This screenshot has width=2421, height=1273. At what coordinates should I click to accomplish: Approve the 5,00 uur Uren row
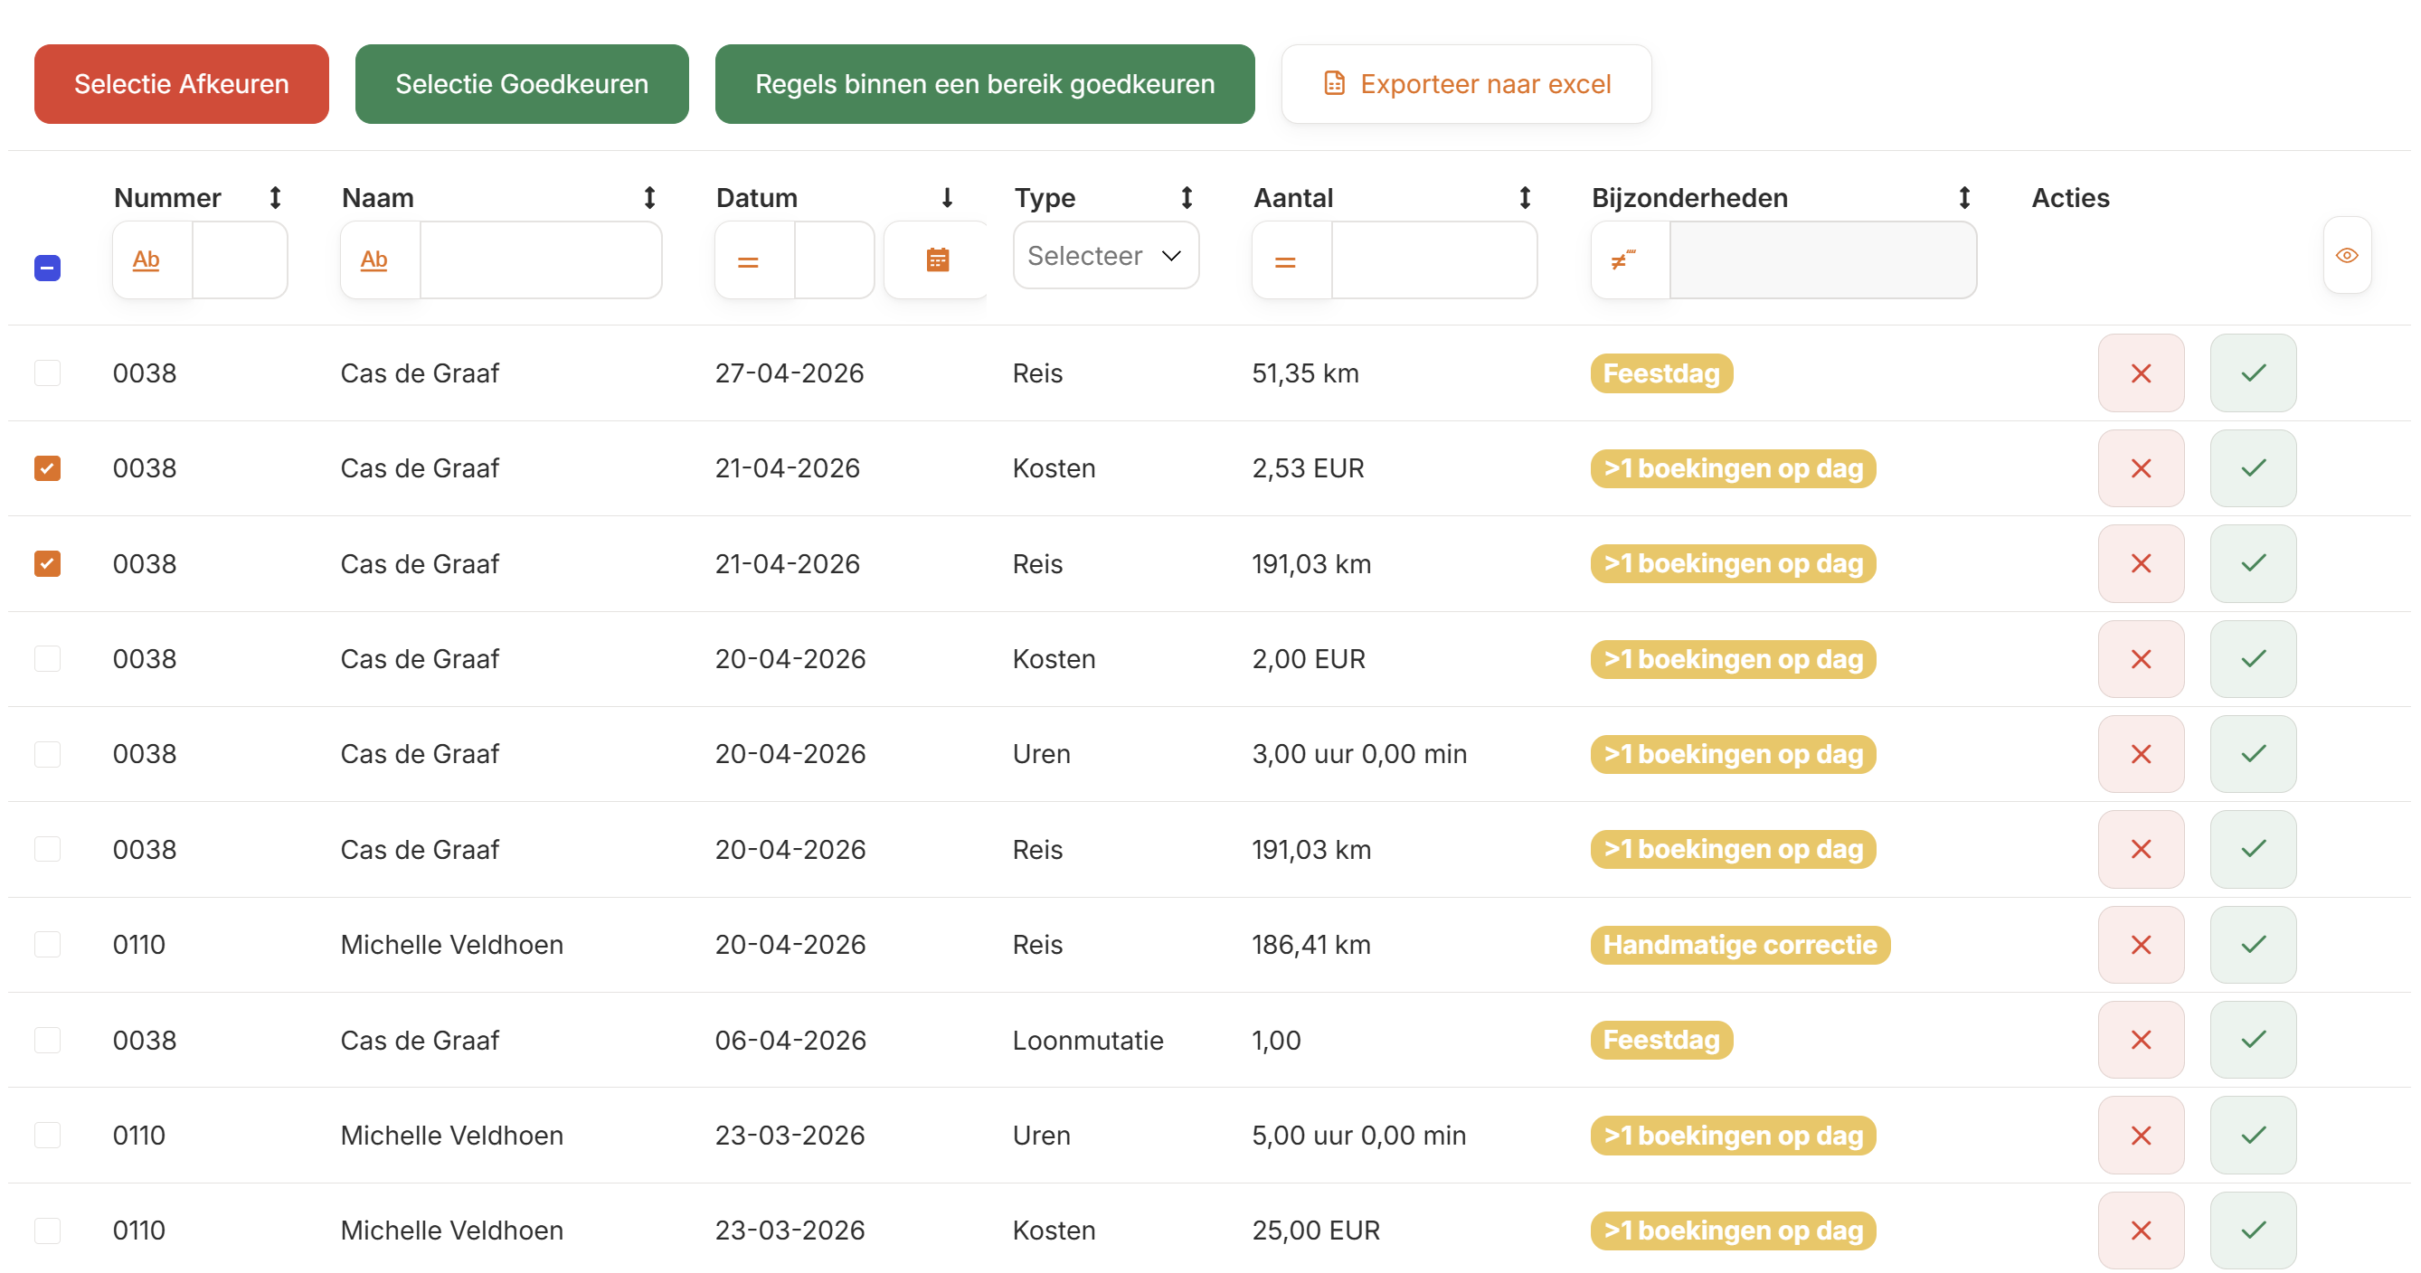(x=2253, y=1135)
